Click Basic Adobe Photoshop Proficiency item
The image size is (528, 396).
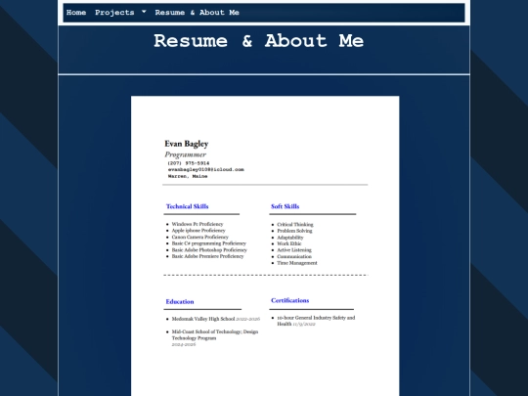pos(209,250)
